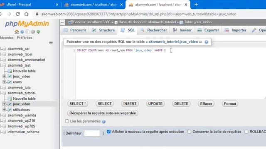The width and height of the screenshot is (266, 149).
Task: Toggle the Lier les paramètres checkbox
Action: pyautogui.click(x=67, y=121)
